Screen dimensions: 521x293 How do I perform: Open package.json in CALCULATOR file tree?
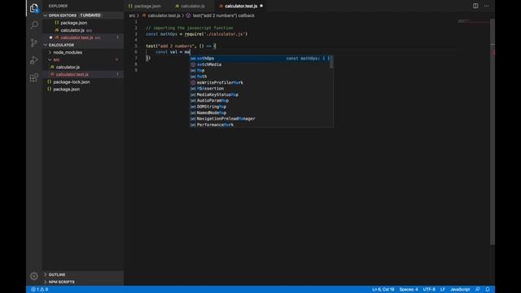pos(67,89)
